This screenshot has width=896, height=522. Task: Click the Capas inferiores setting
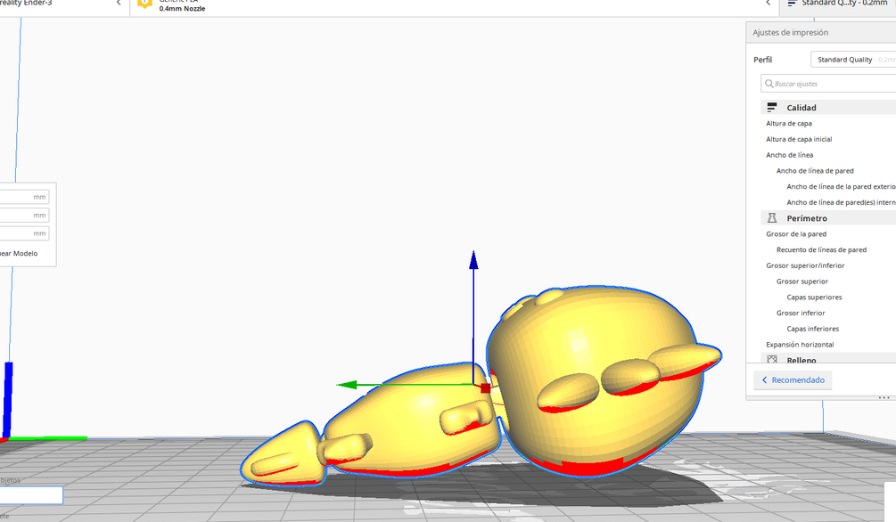coord(812,329)
